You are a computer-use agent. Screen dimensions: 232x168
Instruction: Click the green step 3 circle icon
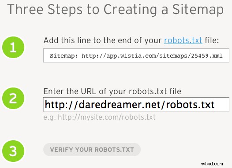[x=13, y=151]
